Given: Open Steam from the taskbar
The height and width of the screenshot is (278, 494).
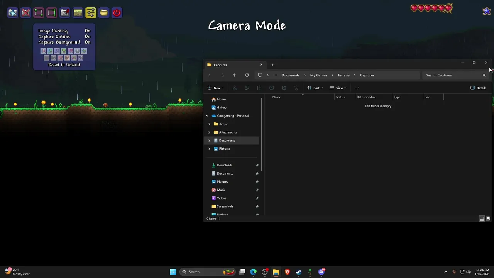Looking at the screenshot, I should [x=298, y=272].
